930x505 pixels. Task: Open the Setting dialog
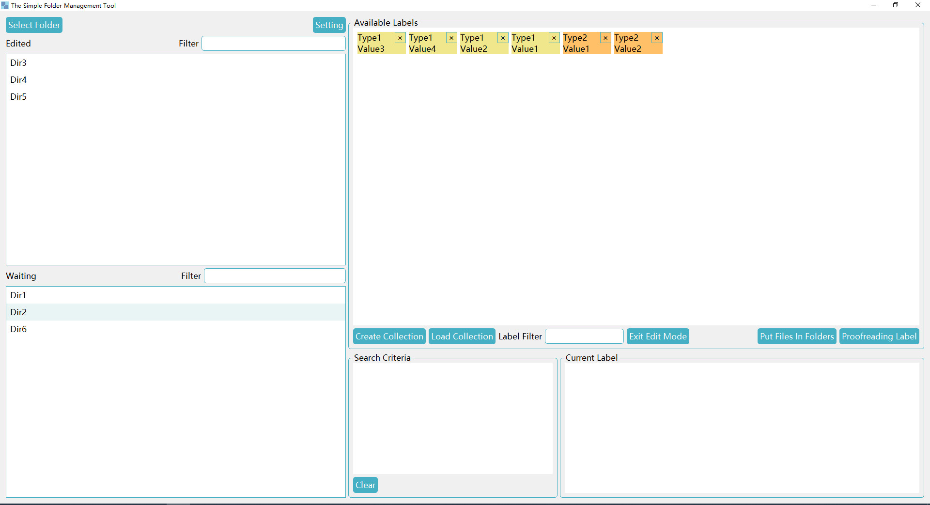pos(329,25)
